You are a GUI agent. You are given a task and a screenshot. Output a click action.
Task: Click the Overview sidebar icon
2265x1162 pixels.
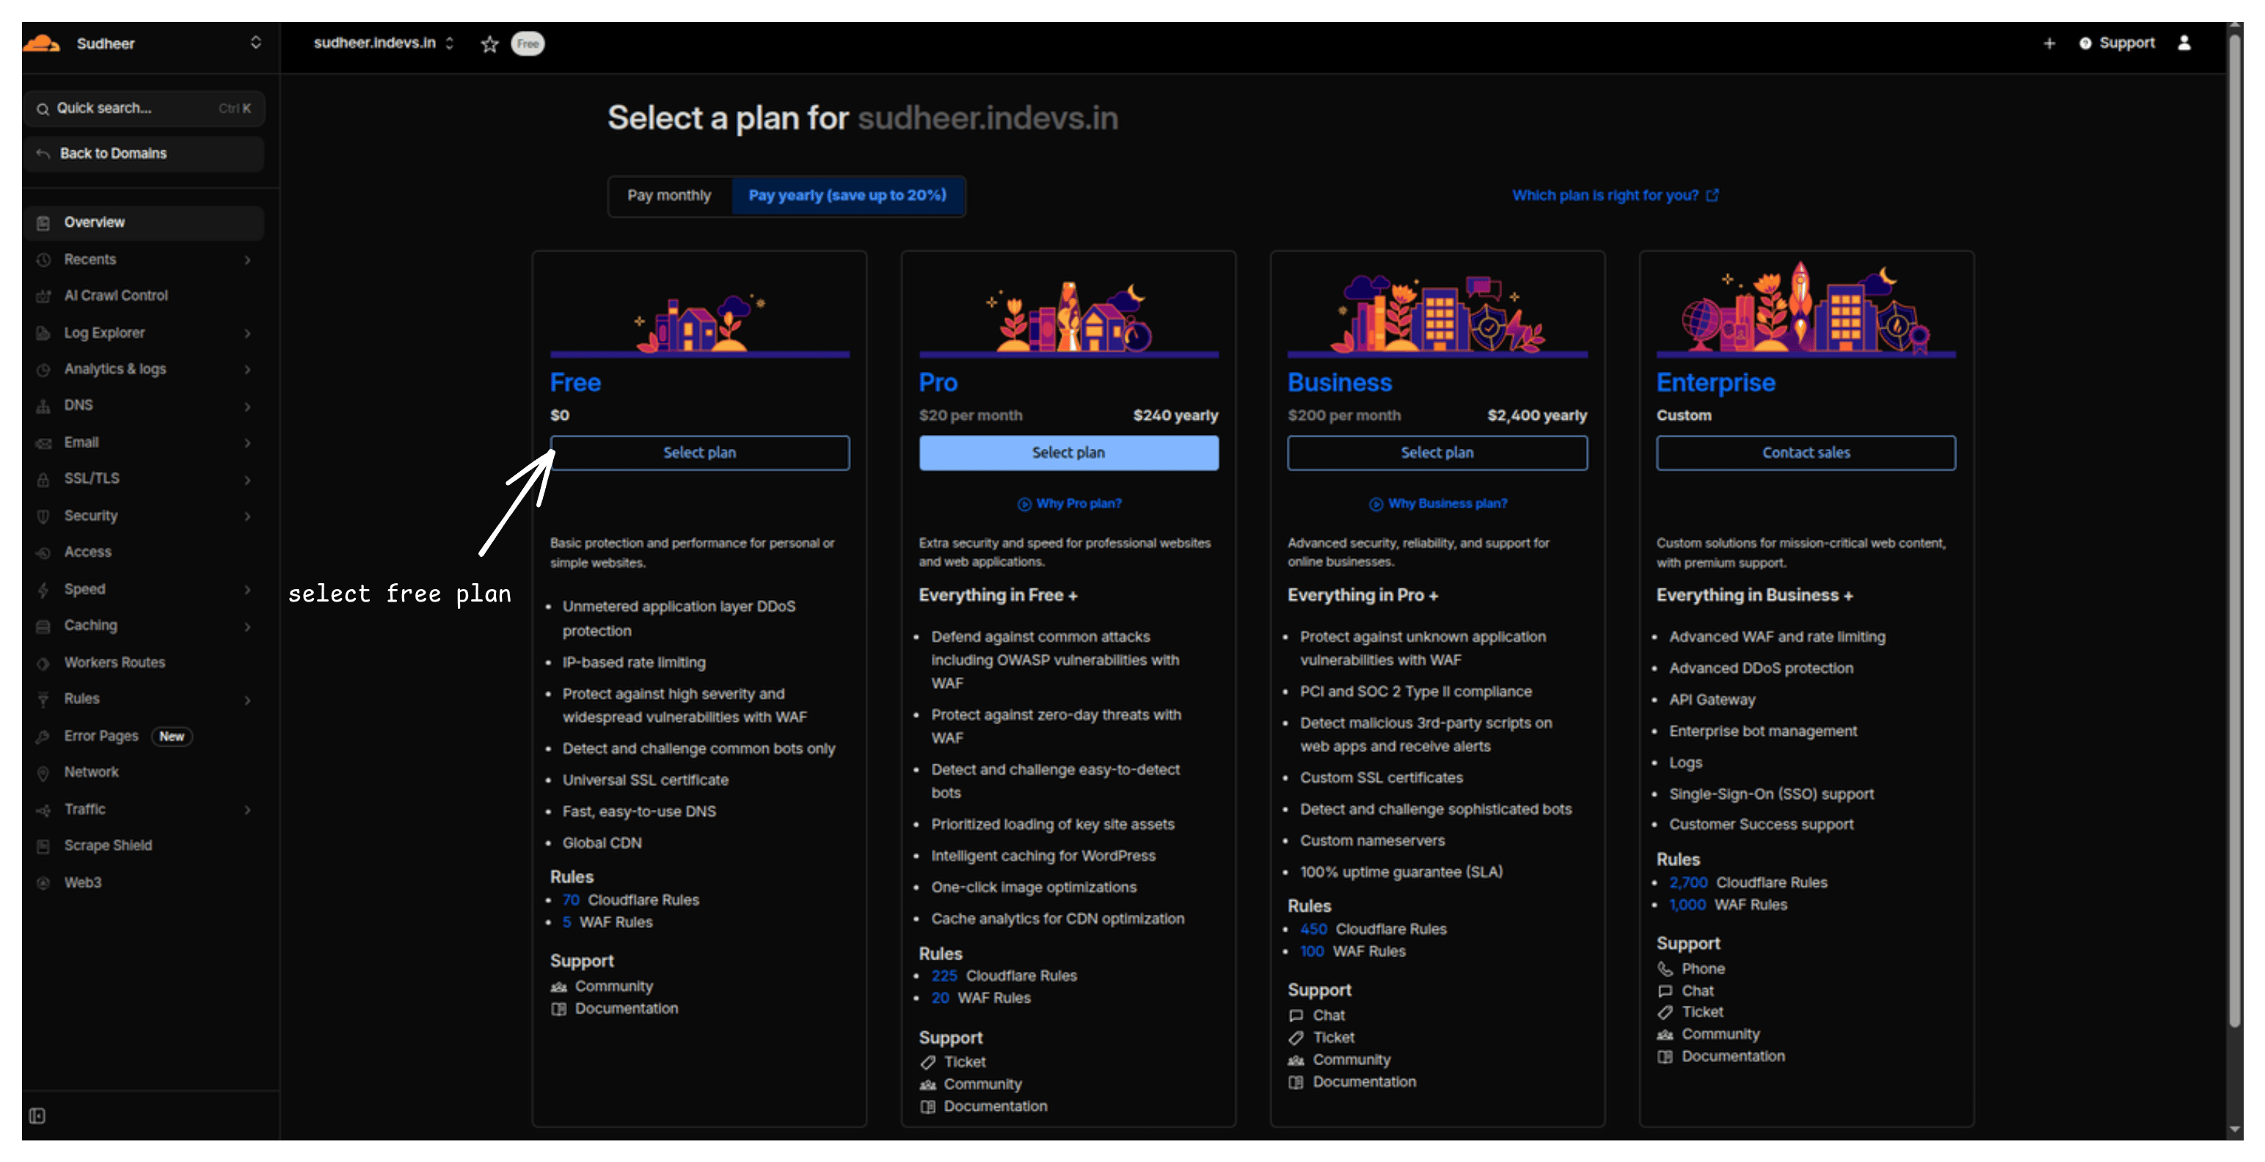point(43,223)
